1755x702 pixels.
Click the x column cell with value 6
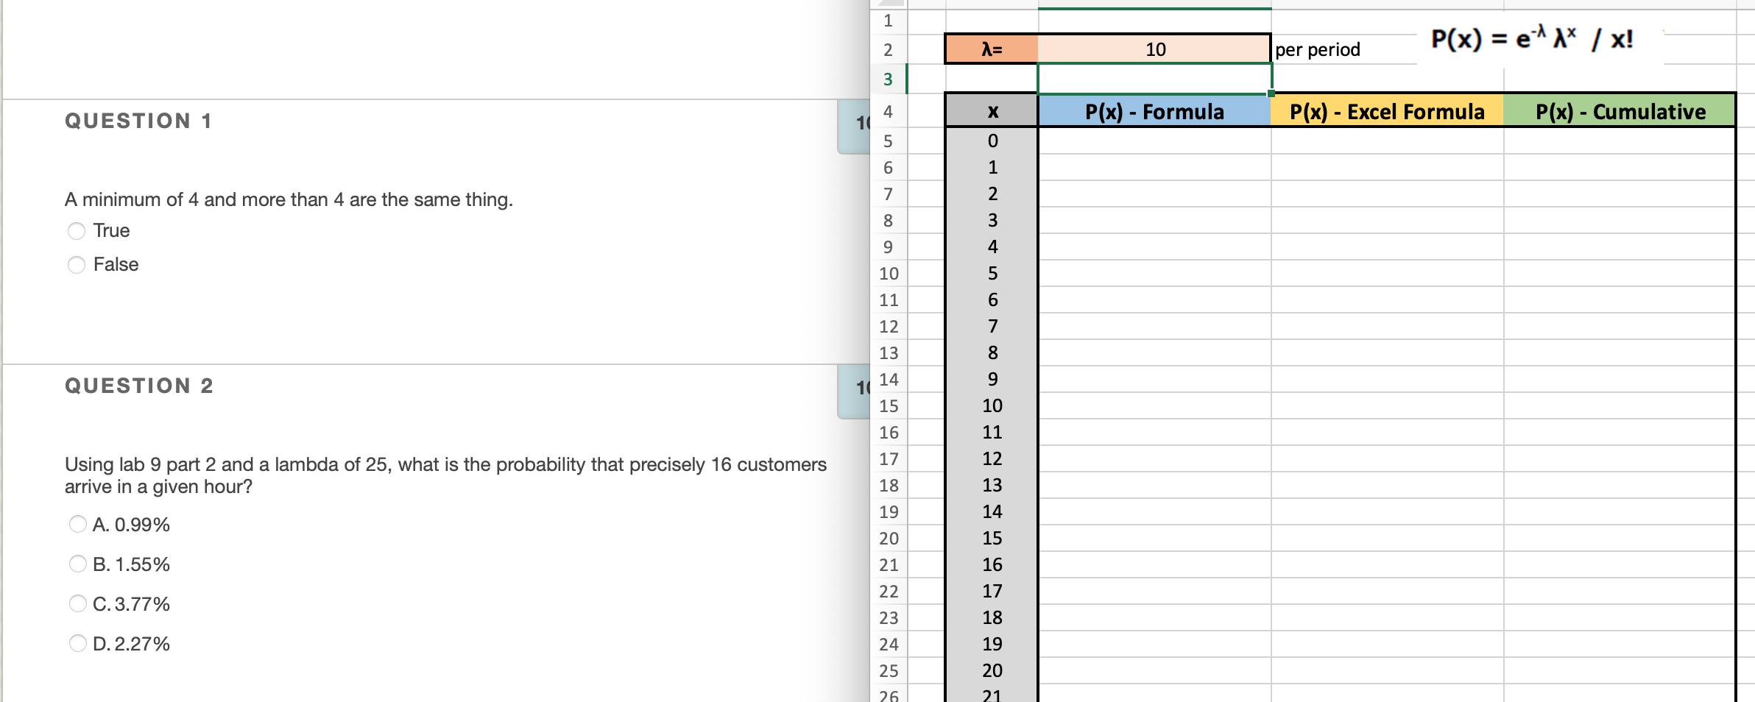pos(992,299)
